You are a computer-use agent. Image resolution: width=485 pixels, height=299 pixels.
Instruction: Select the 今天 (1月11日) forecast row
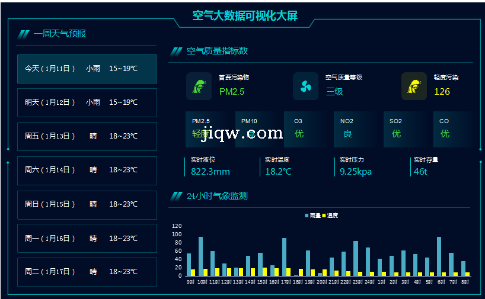click(x=87, y=69)
